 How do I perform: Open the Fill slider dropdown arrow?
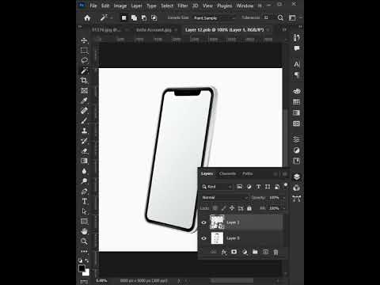tap(284, 208)
